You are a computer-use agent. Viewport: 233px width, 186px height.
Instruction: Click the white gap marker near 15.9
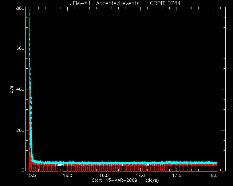coord(60,165)
